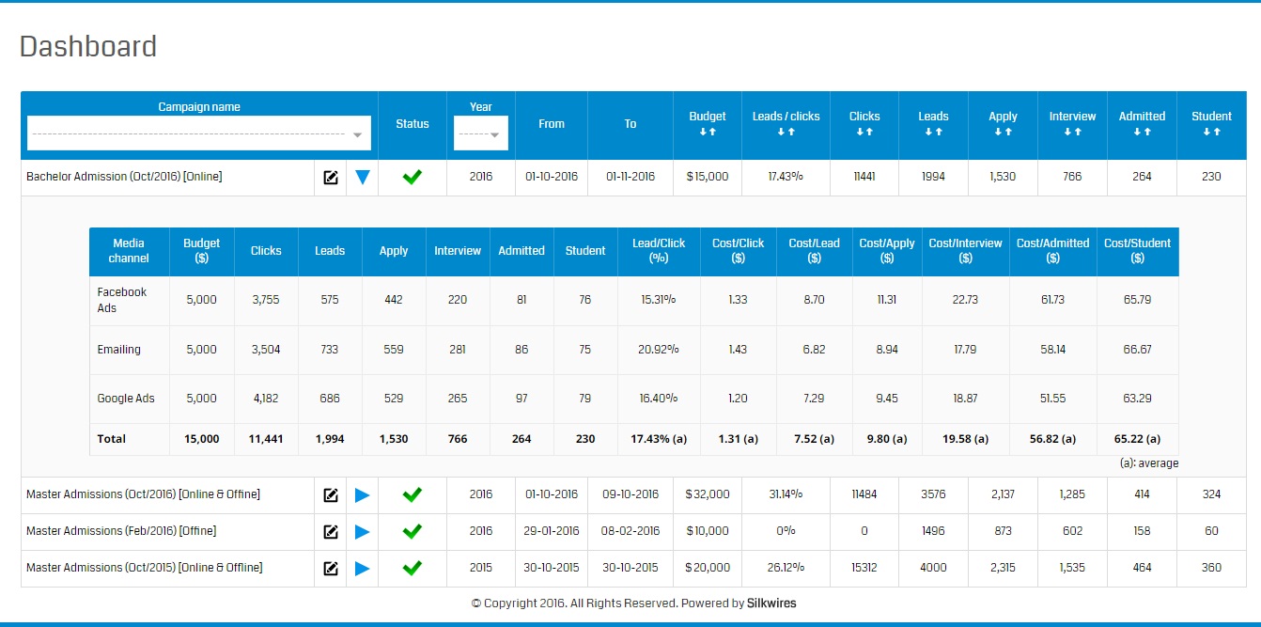Collapse Bachelor Admission campaign details
The image size is (1261, 627).
coord(363,177)
